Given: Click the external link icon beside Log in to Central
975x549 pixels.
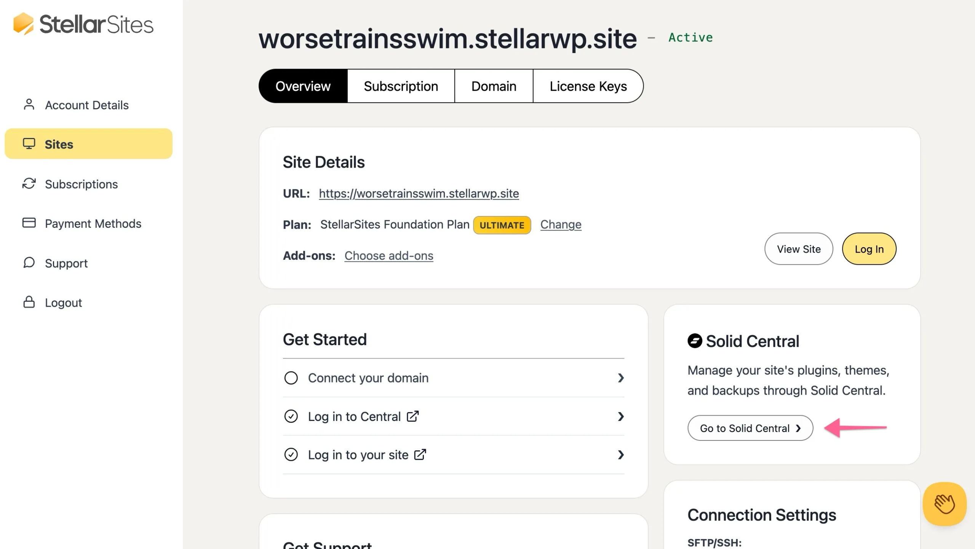Looking at the screenshot, I should [x=413, y=416].
